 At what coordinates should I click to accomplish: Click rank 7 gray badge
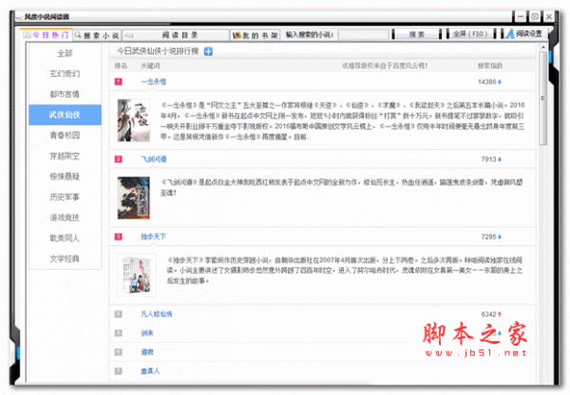tap(119, 371)
